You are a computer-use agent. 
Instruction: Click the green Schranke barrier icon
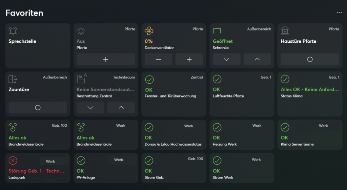[217, 31]
